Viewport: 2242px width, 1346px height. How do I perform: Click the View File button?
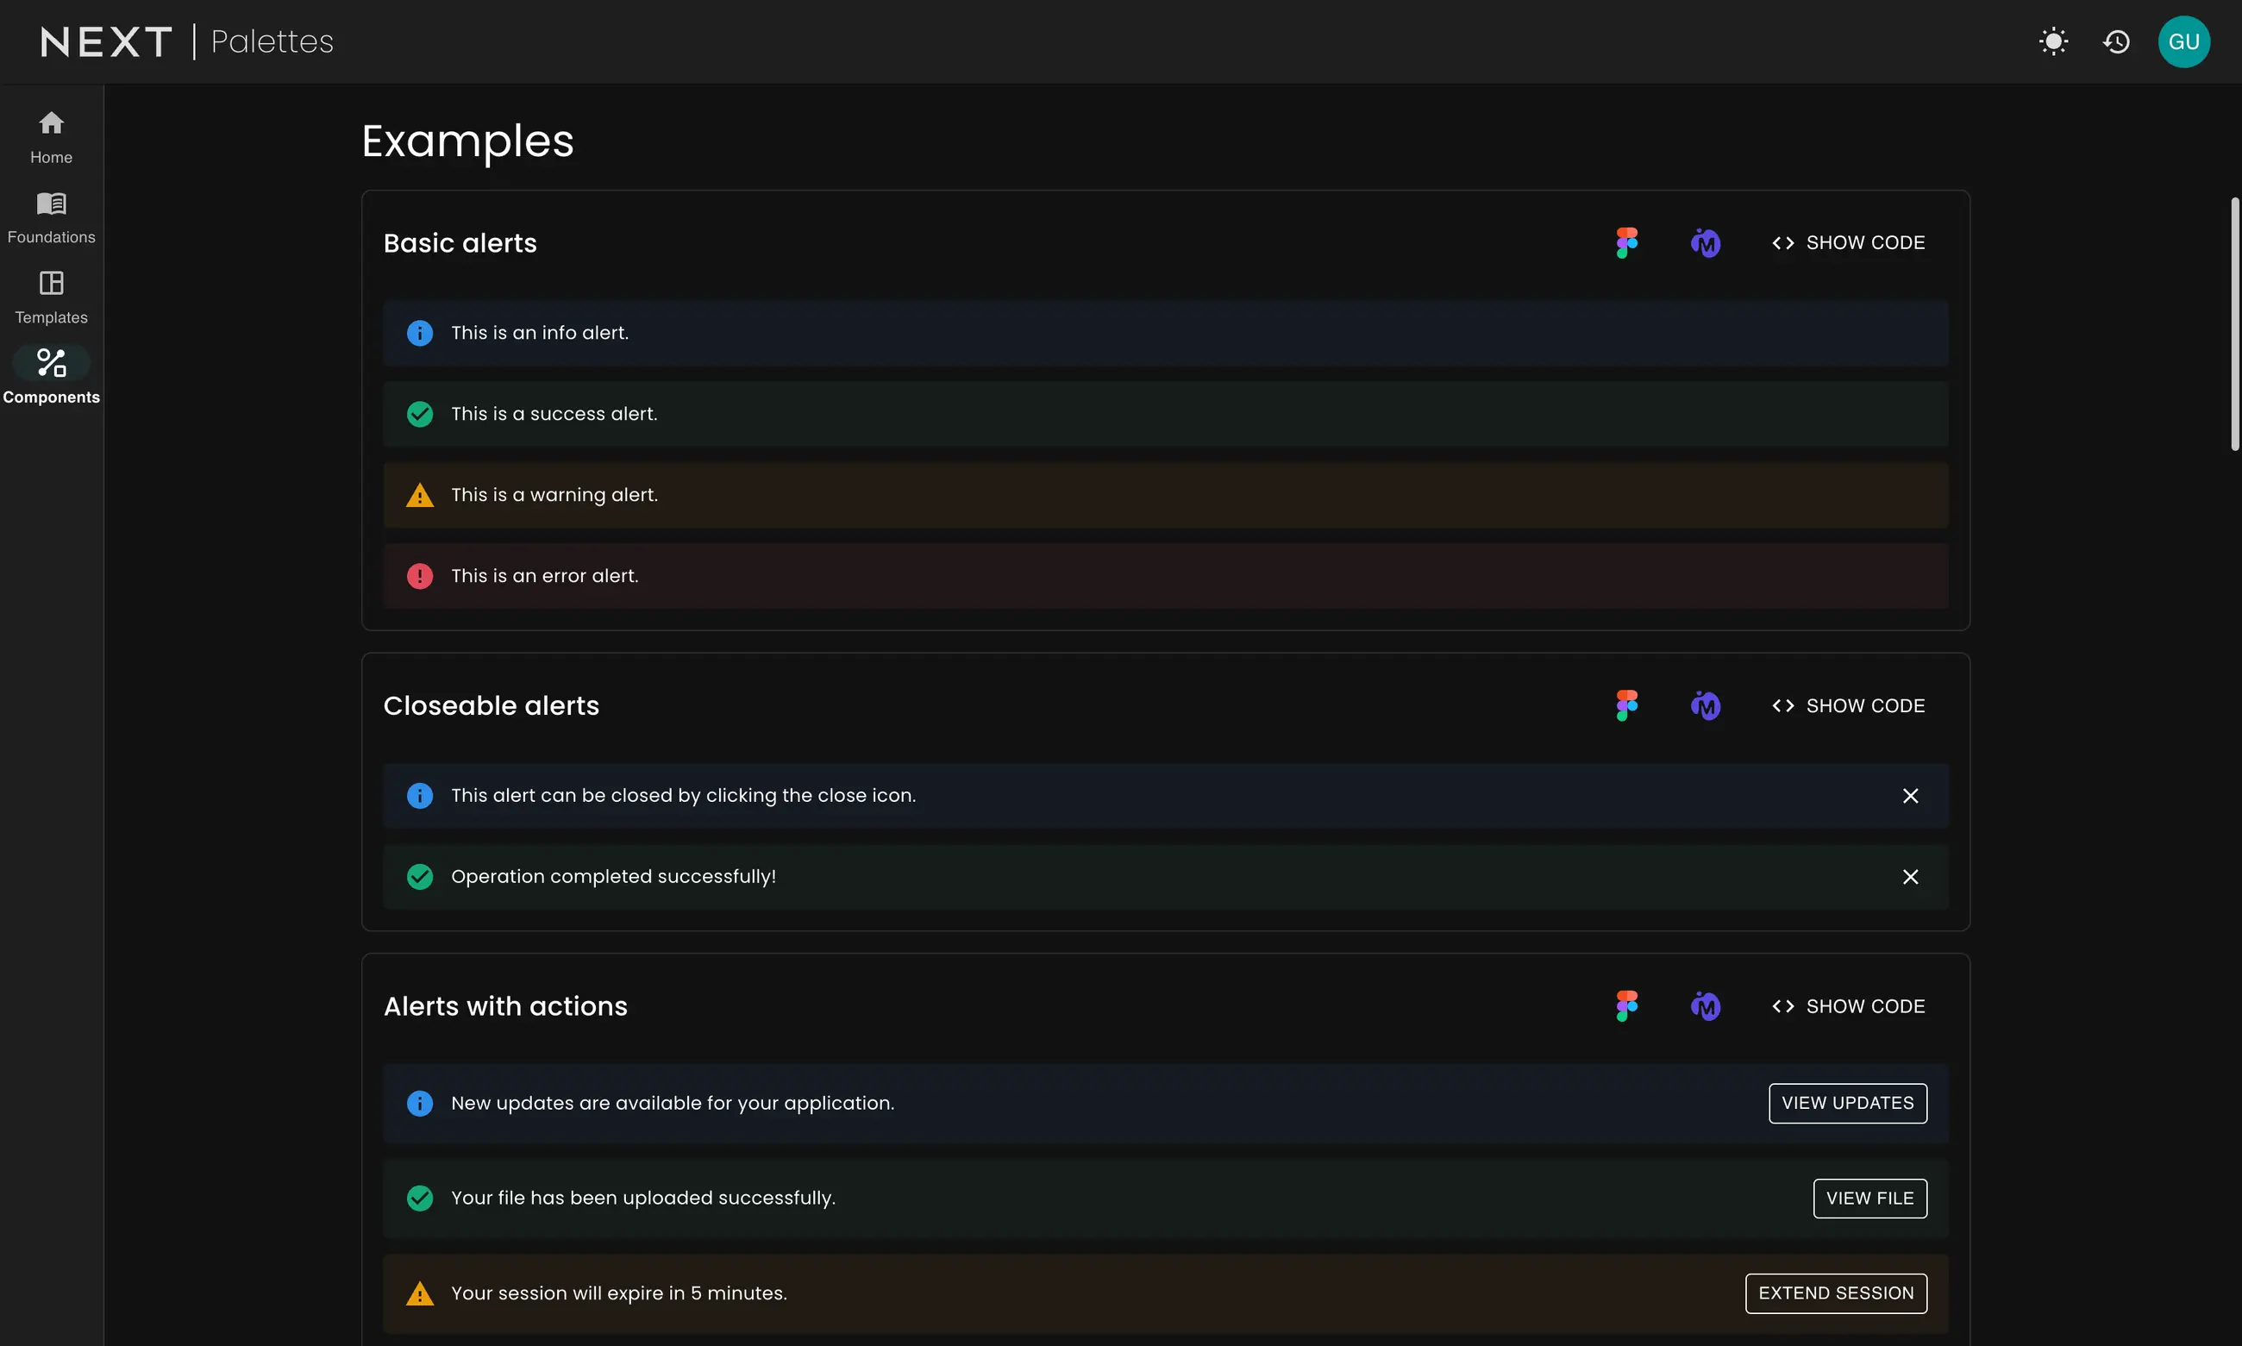pos(1869,1199)
